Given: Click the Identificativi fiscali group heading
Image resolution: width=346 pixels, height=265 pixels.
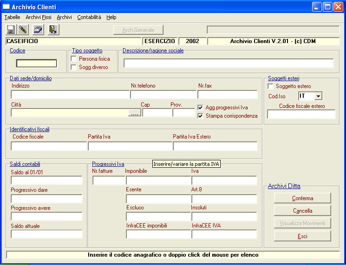Looking at the screenshot, I should tap(30, 129).
